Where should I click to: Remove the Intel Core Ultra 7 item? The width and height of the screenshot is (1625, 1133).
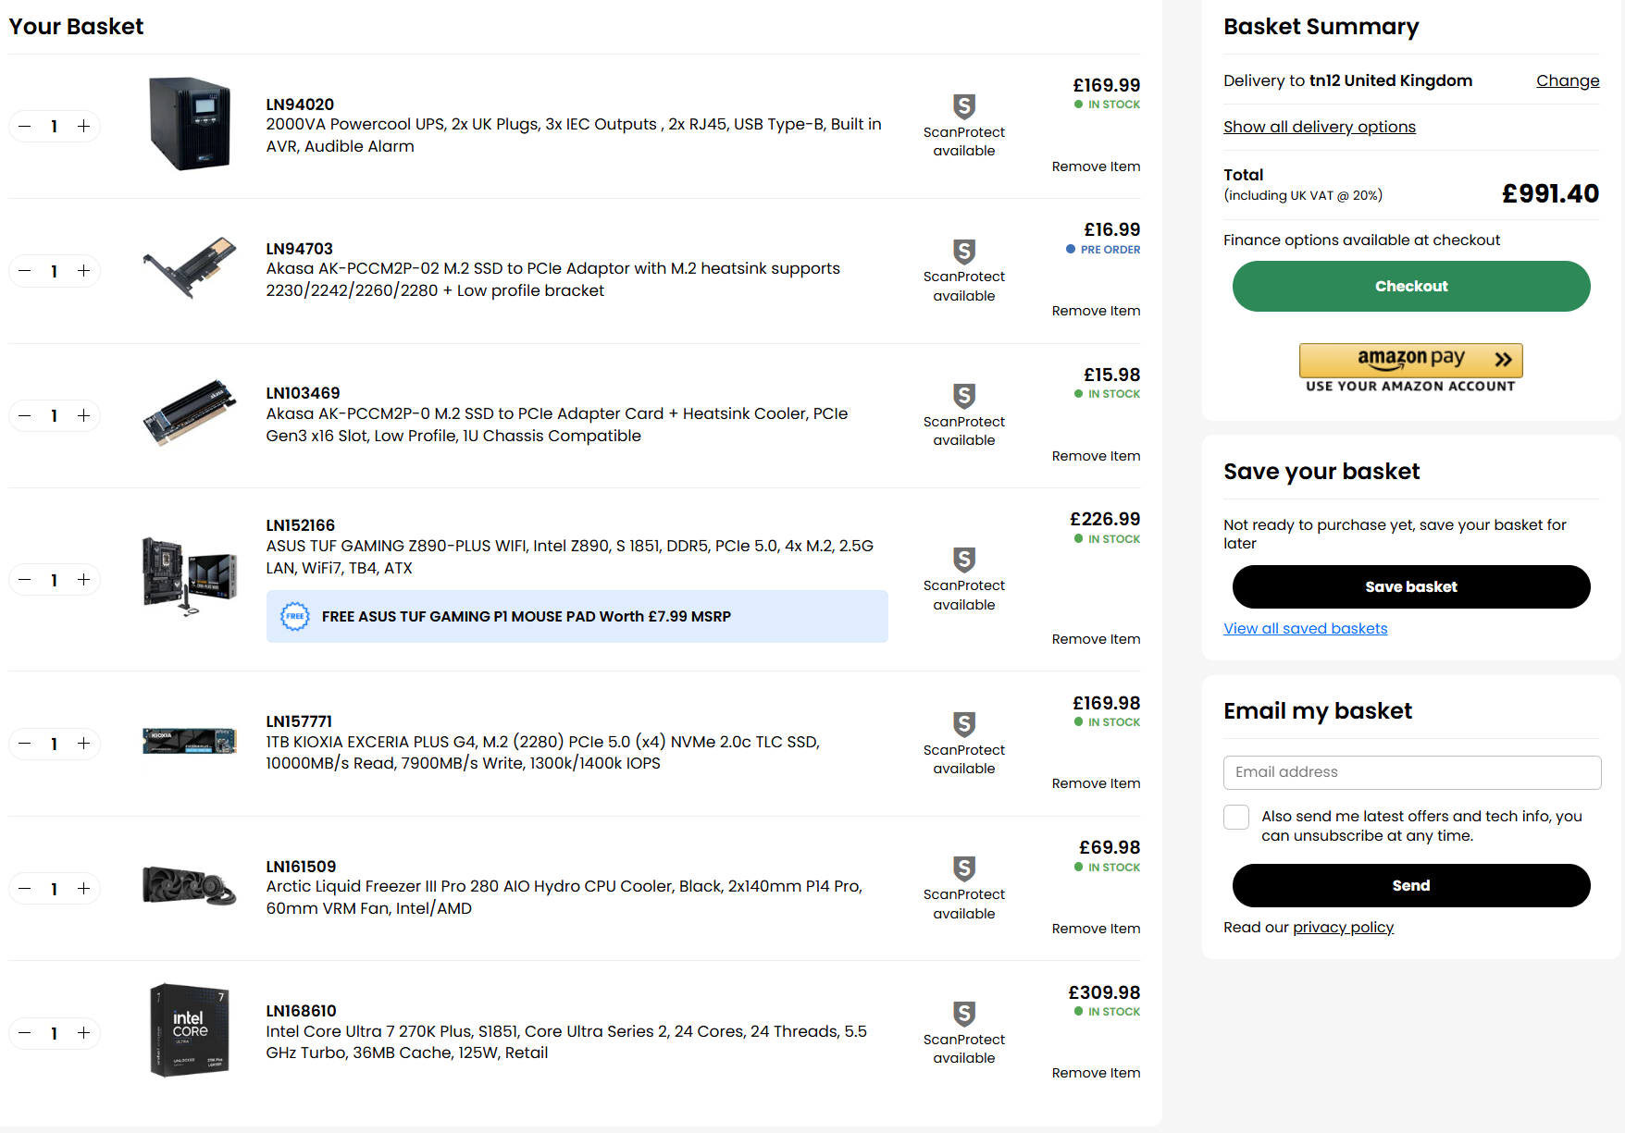[1096, 1073]
